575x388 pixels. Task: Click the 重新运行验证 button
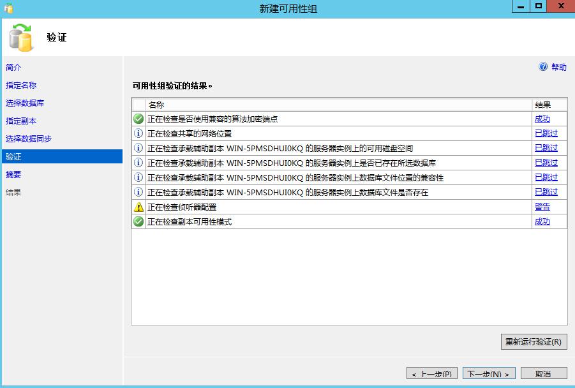(x=533, y=341)
